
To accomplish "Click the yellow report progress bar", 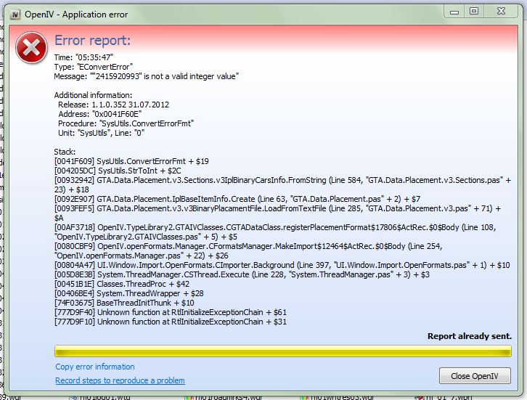I will click(282, 351).
